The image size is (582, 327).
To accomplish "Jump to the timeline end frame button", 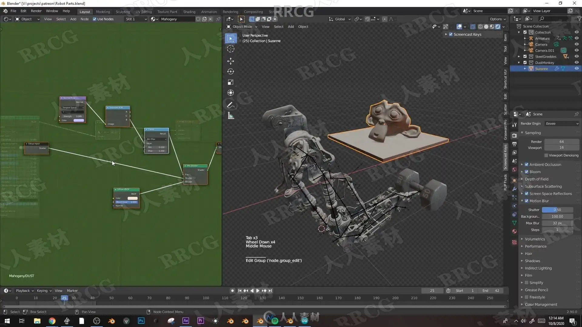I will (270, 291).
